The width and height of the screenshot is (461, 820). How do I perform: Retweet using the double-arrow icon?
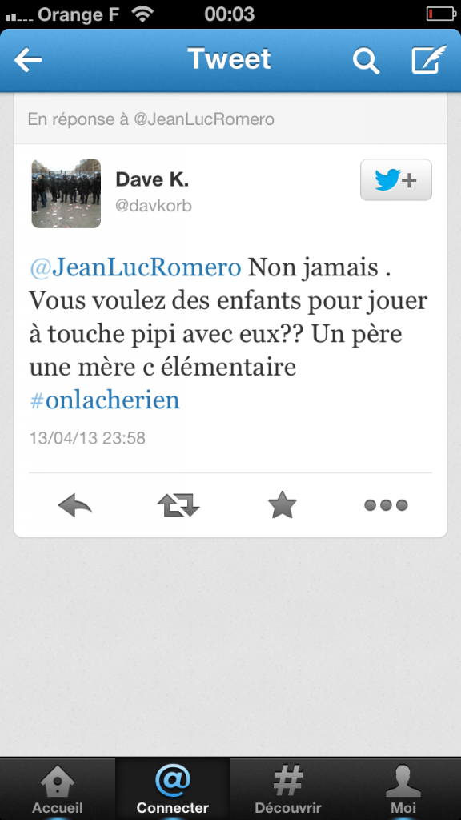coord(178,506)
